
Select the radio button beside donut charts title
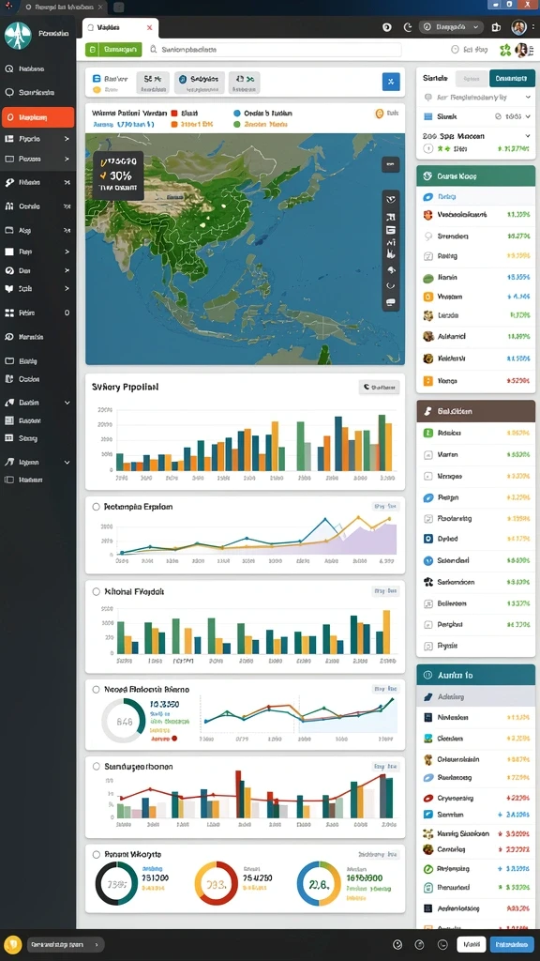tap(96, 854)
